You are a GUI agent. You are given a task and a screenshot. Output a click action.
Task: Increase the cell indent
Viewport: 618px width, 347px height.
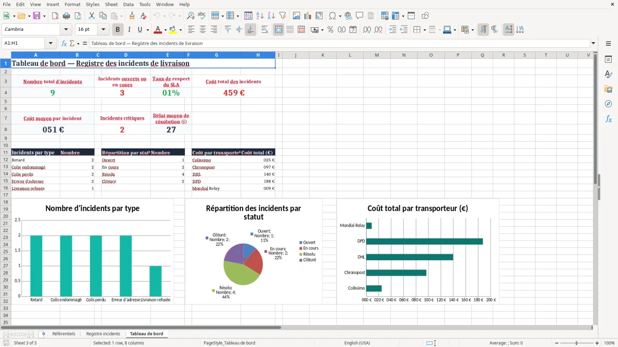point(392,30)
